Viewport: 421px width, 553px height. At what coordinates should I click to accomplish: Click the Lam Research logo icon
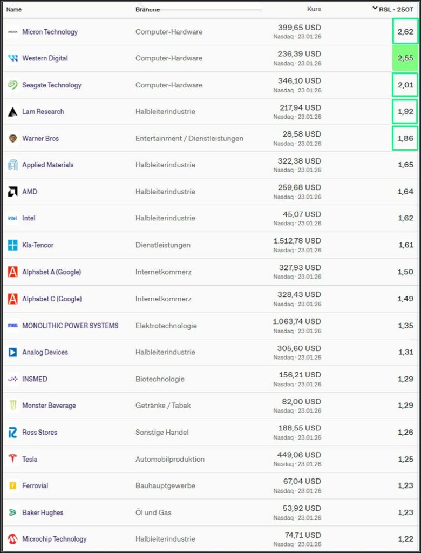pos(12,112)
